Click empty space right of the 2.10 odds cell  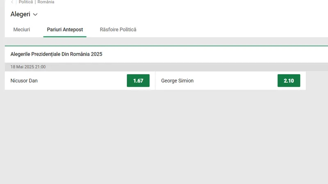click(x=317, y=81)
